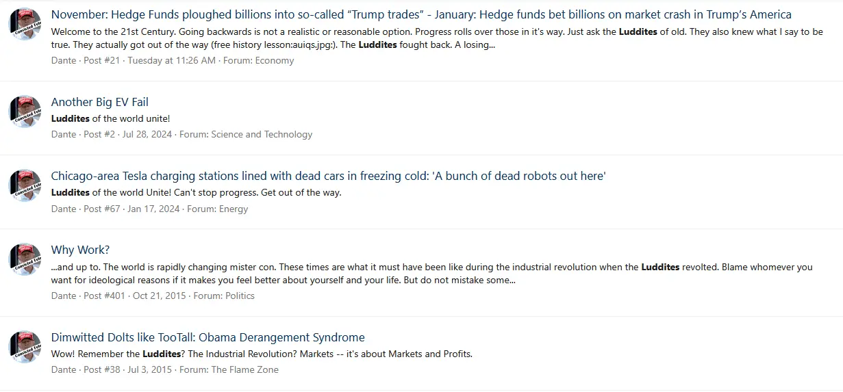Viewport: 843px width, 392px height.
Task: Navigate to the Politics forum link
Action: pos(240,296)
